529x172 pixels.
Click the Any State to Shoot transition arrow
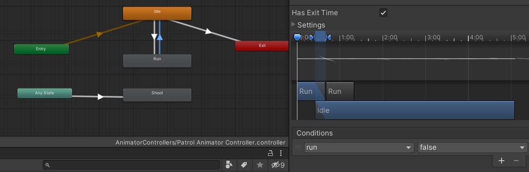point(100,97)
